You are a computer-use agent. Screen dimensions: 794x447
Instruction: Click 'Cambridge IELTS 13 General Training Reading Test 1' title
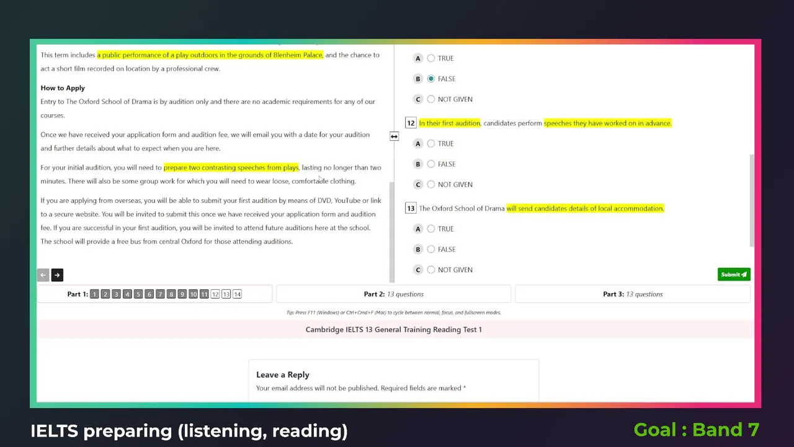click(x=393, y=330)
